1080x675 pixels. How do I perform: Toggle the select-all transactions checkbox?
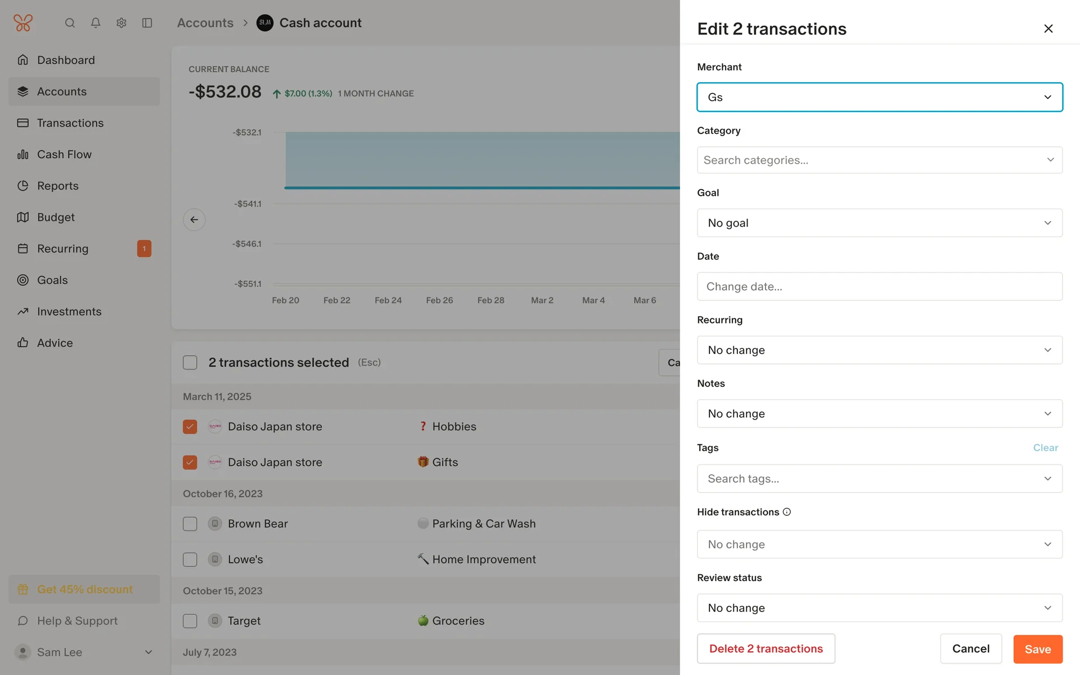pyautogui.click(x=190, y=363)
